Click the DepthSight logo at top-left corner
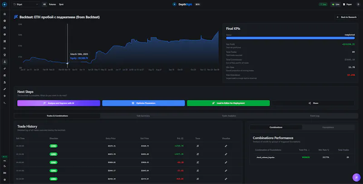 click(5, 5)
